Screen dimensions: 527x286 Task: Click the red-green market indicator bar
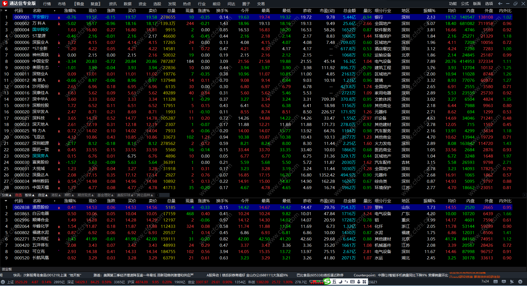[316, 282]
